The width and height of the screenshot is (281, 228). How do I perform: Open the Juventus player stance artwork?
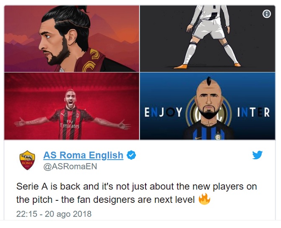point(207,39)
